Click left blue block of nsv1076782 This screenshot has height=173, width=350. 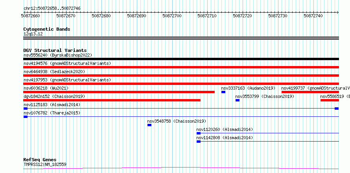pyautogui.click(x=26, y=117)
